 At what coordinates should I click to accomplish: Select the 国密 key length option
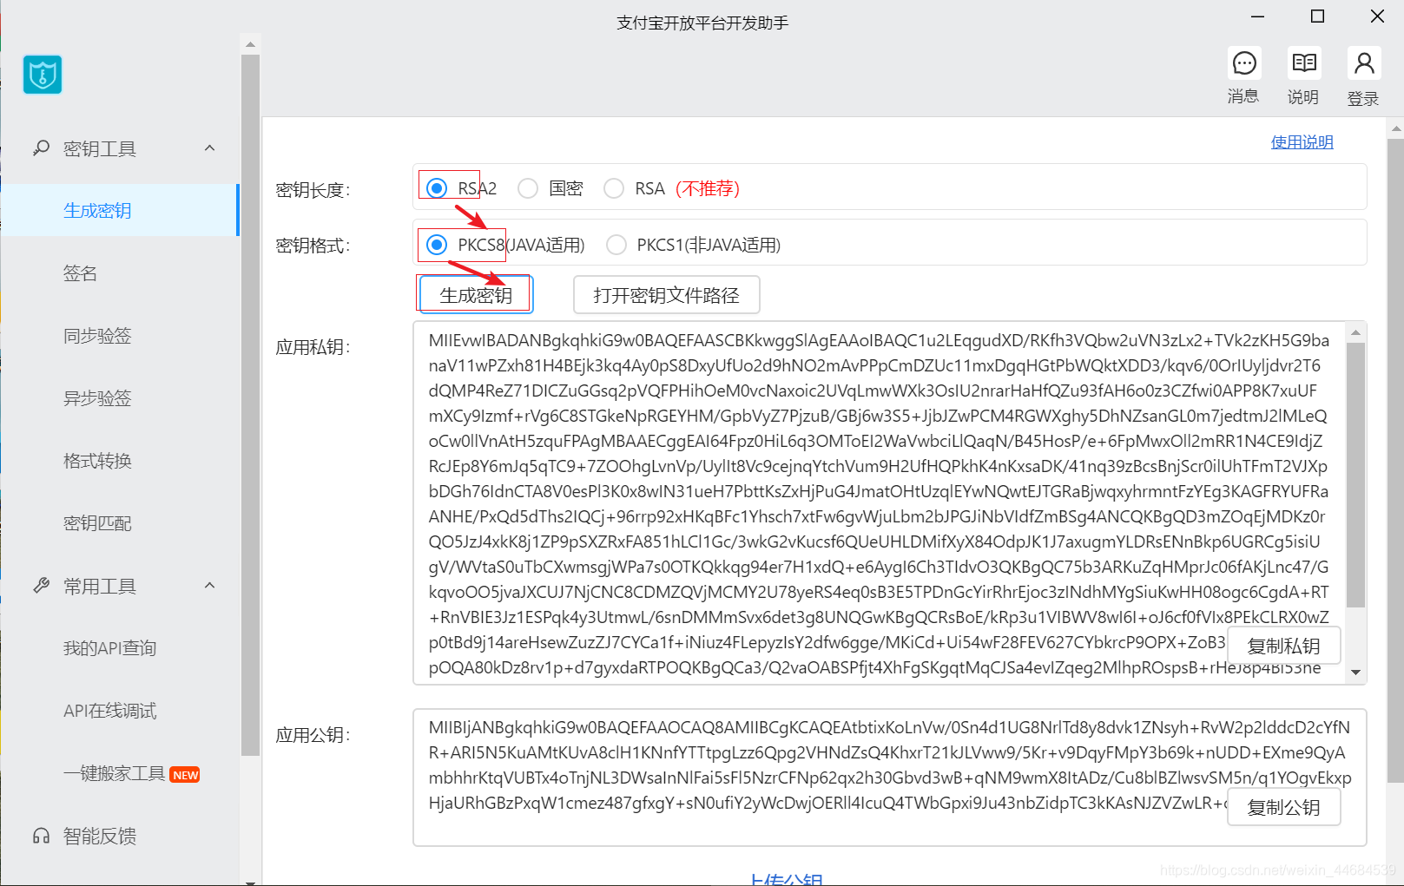[x=527, y=187]
